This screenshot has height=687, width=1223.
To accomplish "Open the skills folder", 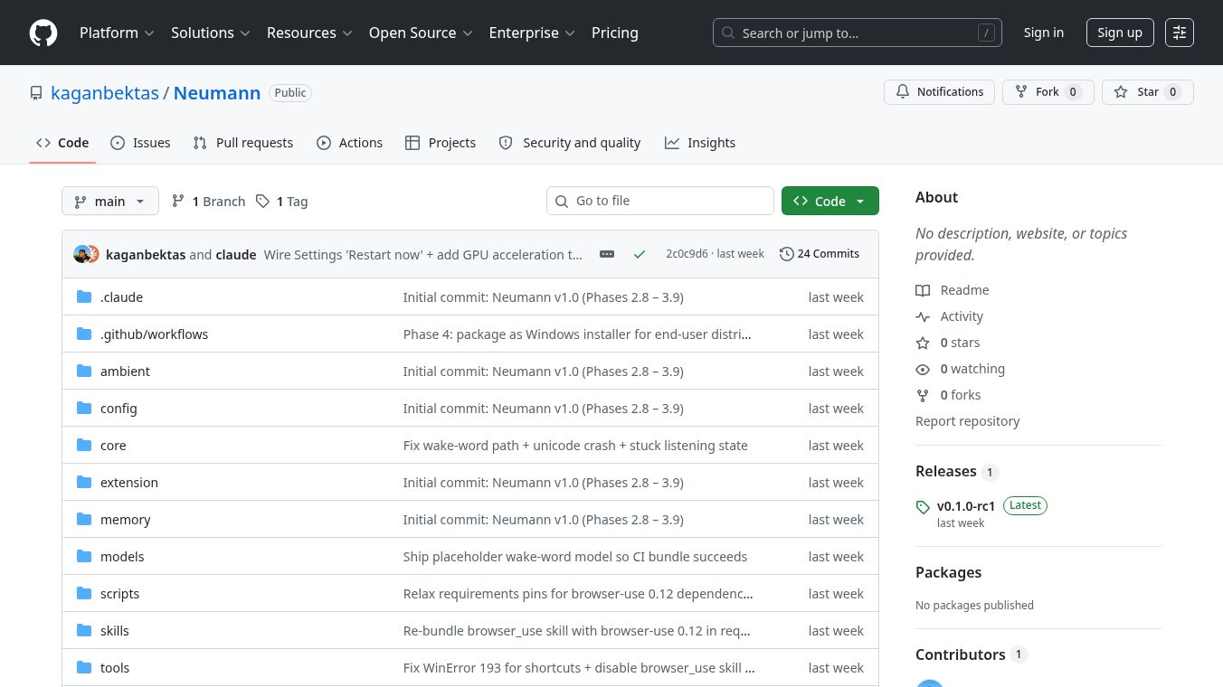I will coord(115,631).
